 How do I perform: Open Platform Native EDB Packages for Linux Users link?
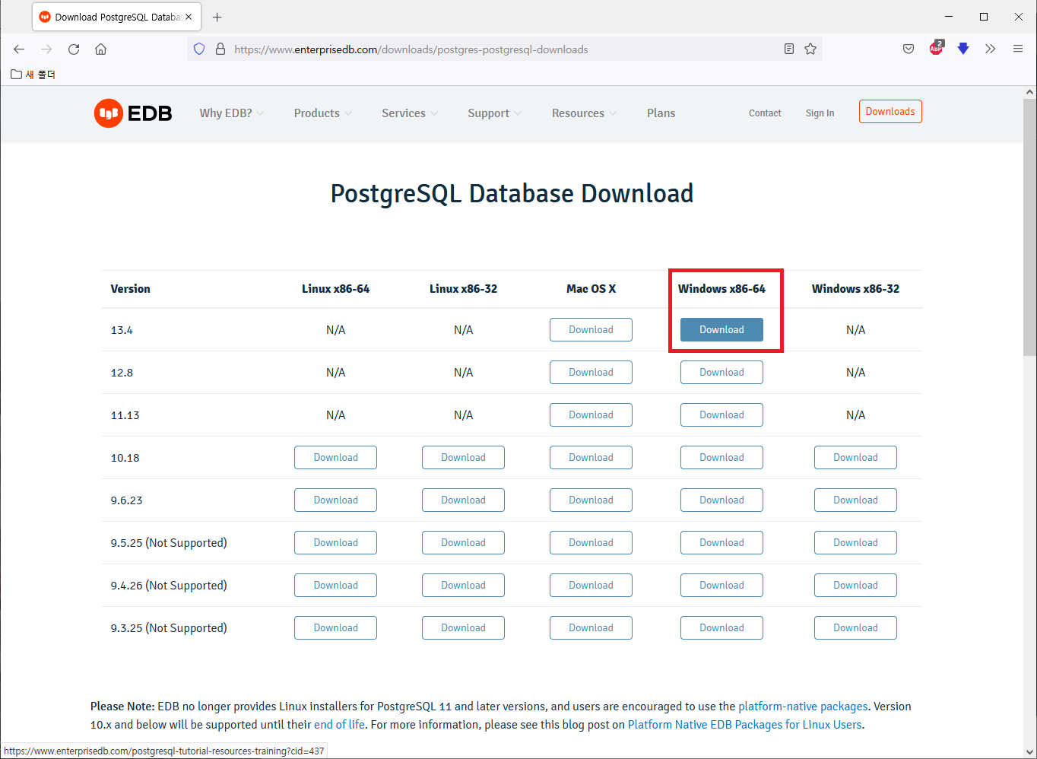[x=745, y=725]
